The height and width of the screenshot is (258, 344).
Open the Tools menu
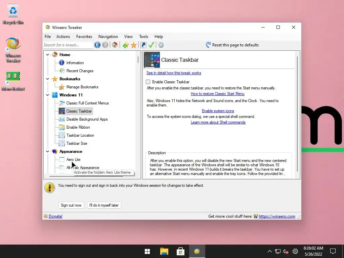coord(143,37)
